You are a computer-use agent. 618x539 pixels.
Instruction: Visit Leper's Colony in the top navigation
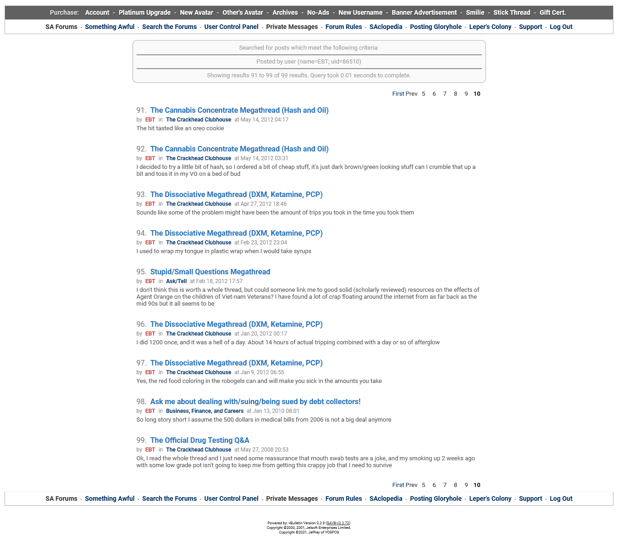pyautogui.click(x=490, y=27)
